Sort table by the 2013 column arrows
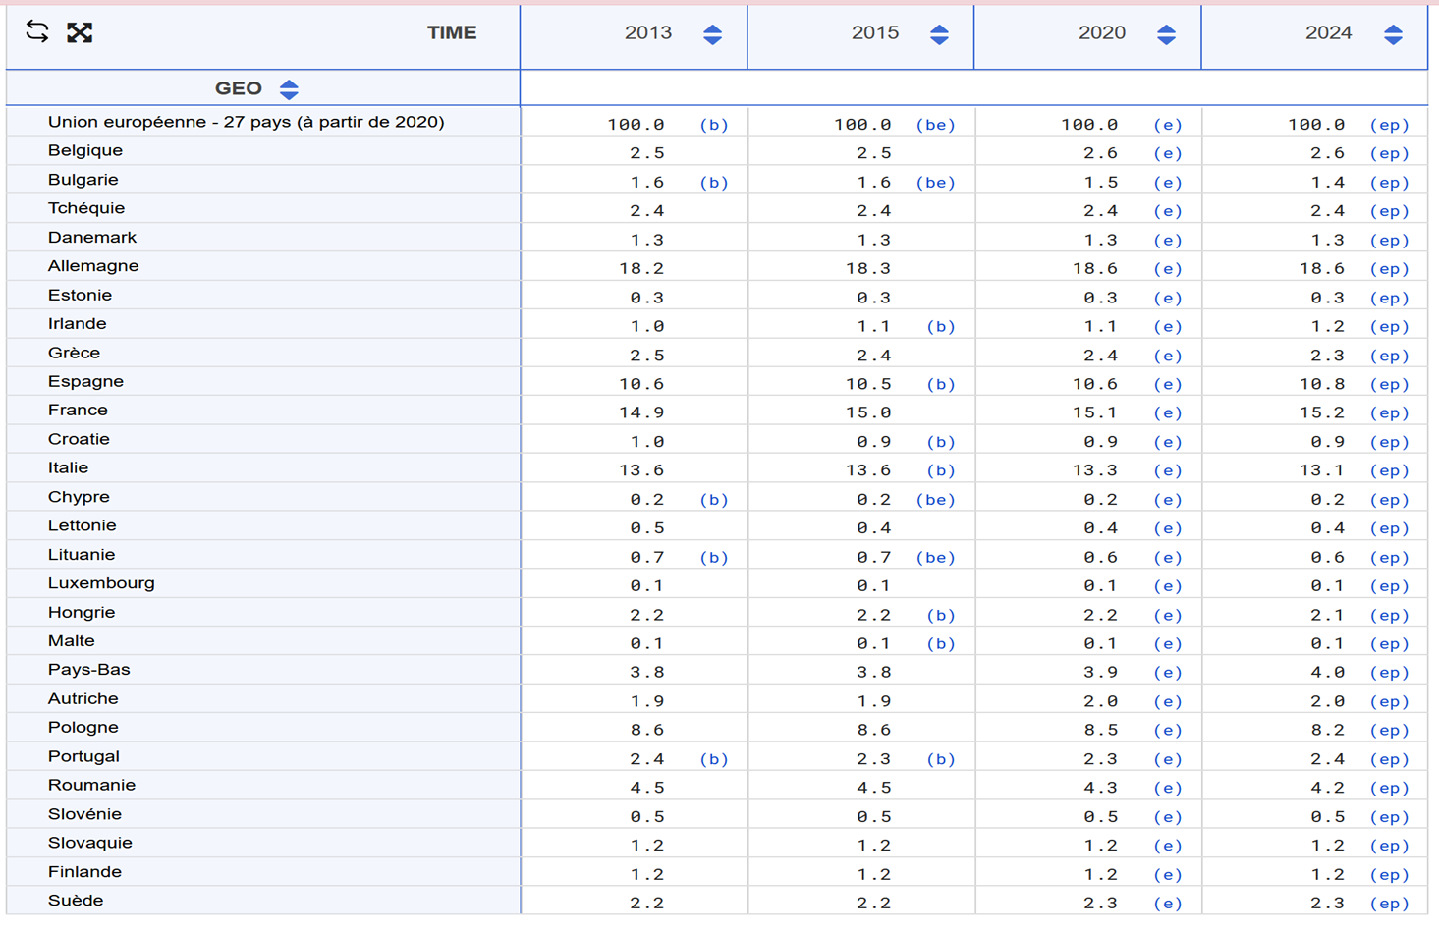The height and width of the screenshot is (933, 1439). pyautogui.click(x=712, y=34)
